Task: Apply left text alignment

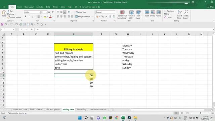Action: (58, 16)
